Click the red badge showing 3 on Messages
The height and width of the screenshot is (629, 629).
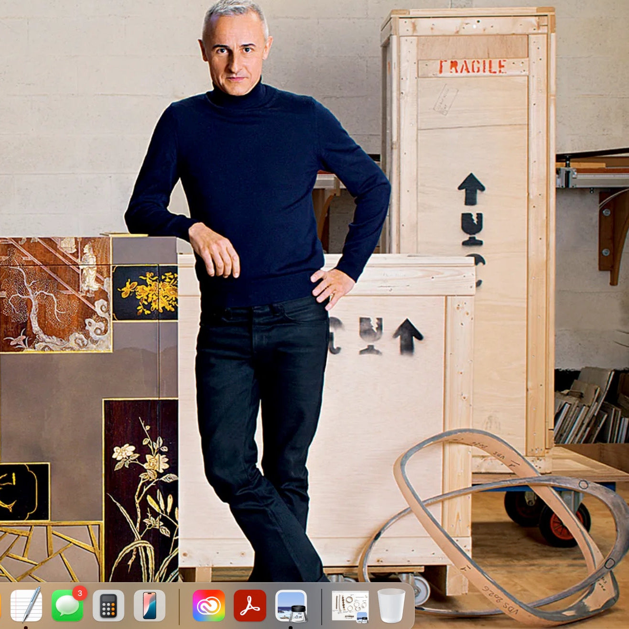click(79, 593)
